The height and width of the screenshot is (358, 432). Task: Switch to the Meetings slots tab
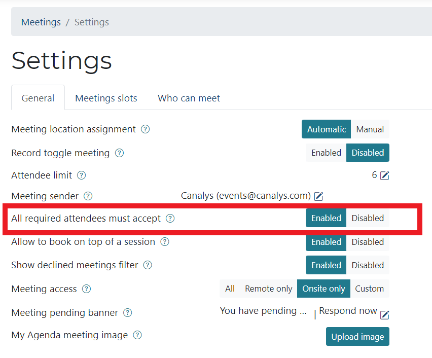106,98
